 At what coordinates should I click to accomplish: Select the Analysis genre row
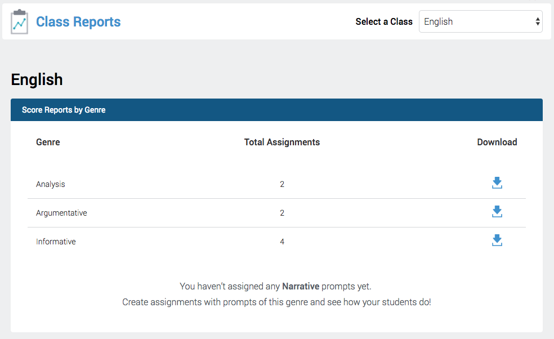pos(276,184)
